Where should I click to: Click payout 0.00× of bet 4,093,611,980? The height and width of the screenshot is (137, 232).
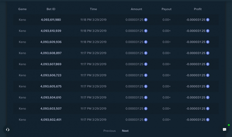tap(166, 20)
